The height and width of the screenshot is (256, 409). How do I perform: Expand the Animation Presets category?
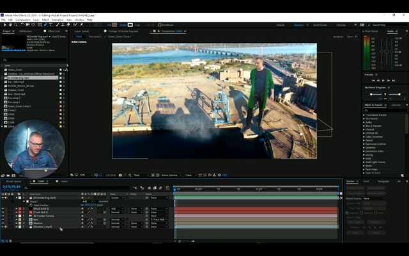[x=364, y=115]
